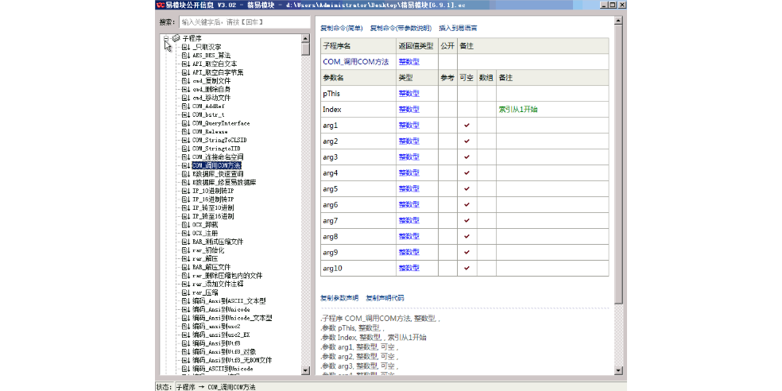This screenshot has width=782, height=391.
Task: Click 插入到易语言 link
Action: [458, 29]
